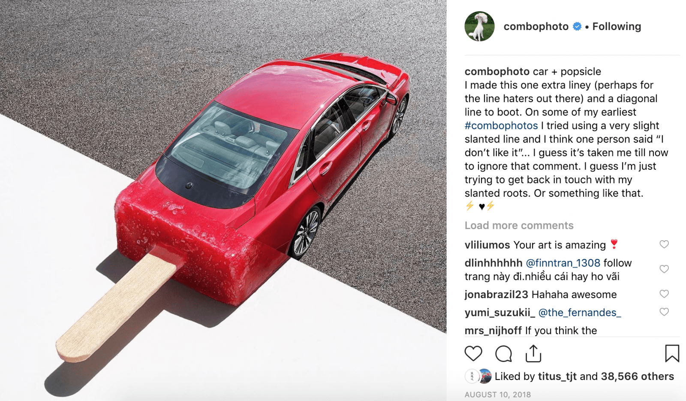Open combophoto profile picture
The image size is (686, 401).
pyautogui.click(x=479, y=27)
